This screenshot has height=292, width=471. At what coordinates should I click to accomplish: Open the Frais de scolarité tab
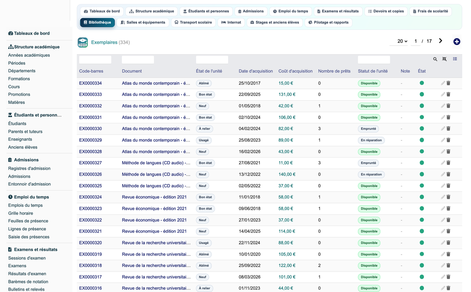pyautogui.click(x=431, y=11)
